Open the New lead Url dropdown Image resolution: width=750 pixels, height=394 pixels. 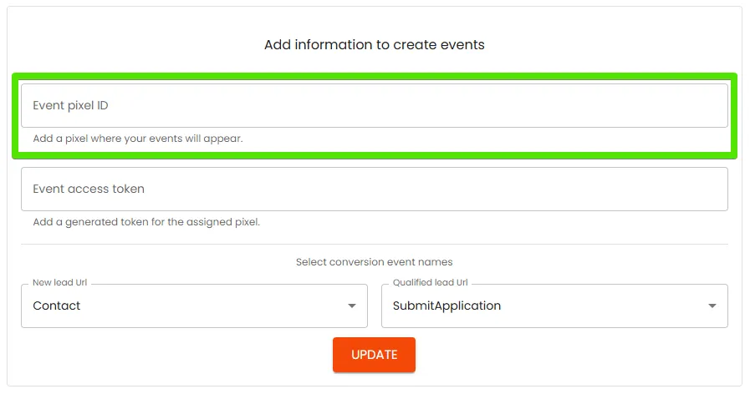tap(194, 306)
